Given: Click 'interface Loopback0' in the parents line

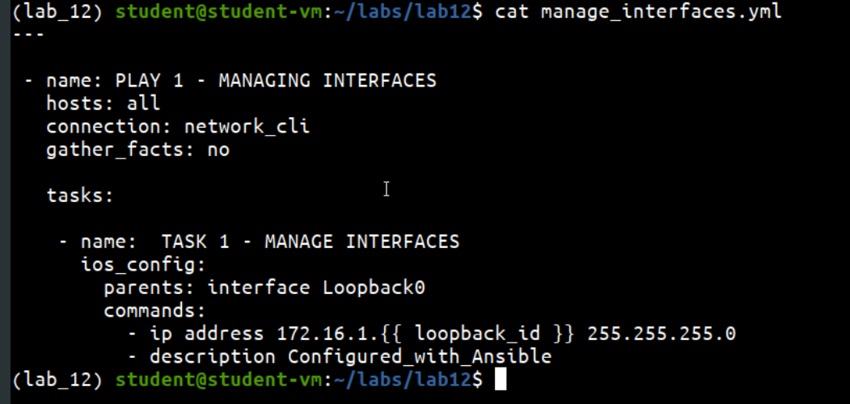Looking at the screenshot, I should click(316, 288).
